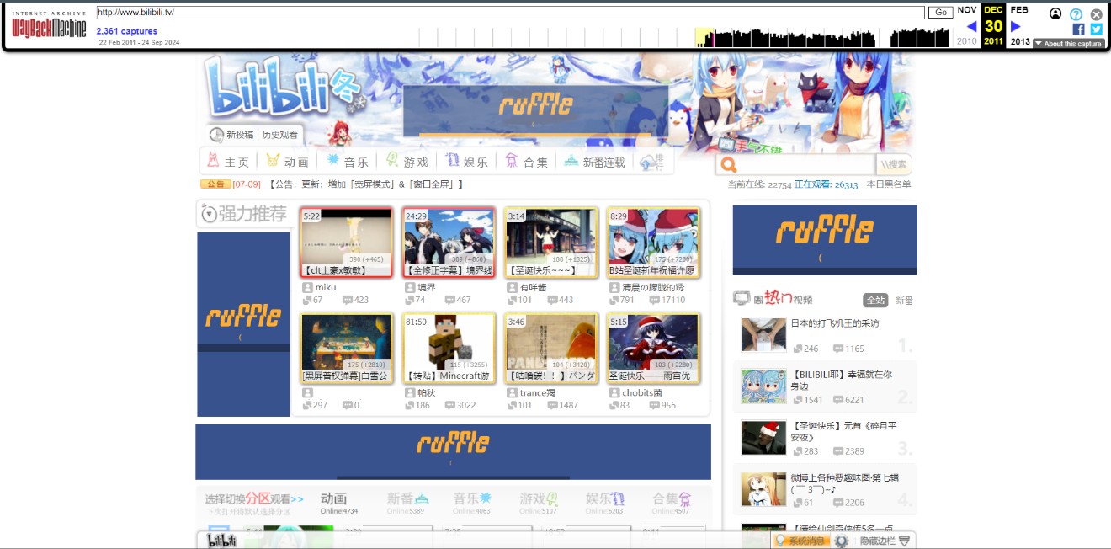Screen dimensions: 1111x549
Task: Click the orange 公告 announcement badge
Action: point(215,184)
